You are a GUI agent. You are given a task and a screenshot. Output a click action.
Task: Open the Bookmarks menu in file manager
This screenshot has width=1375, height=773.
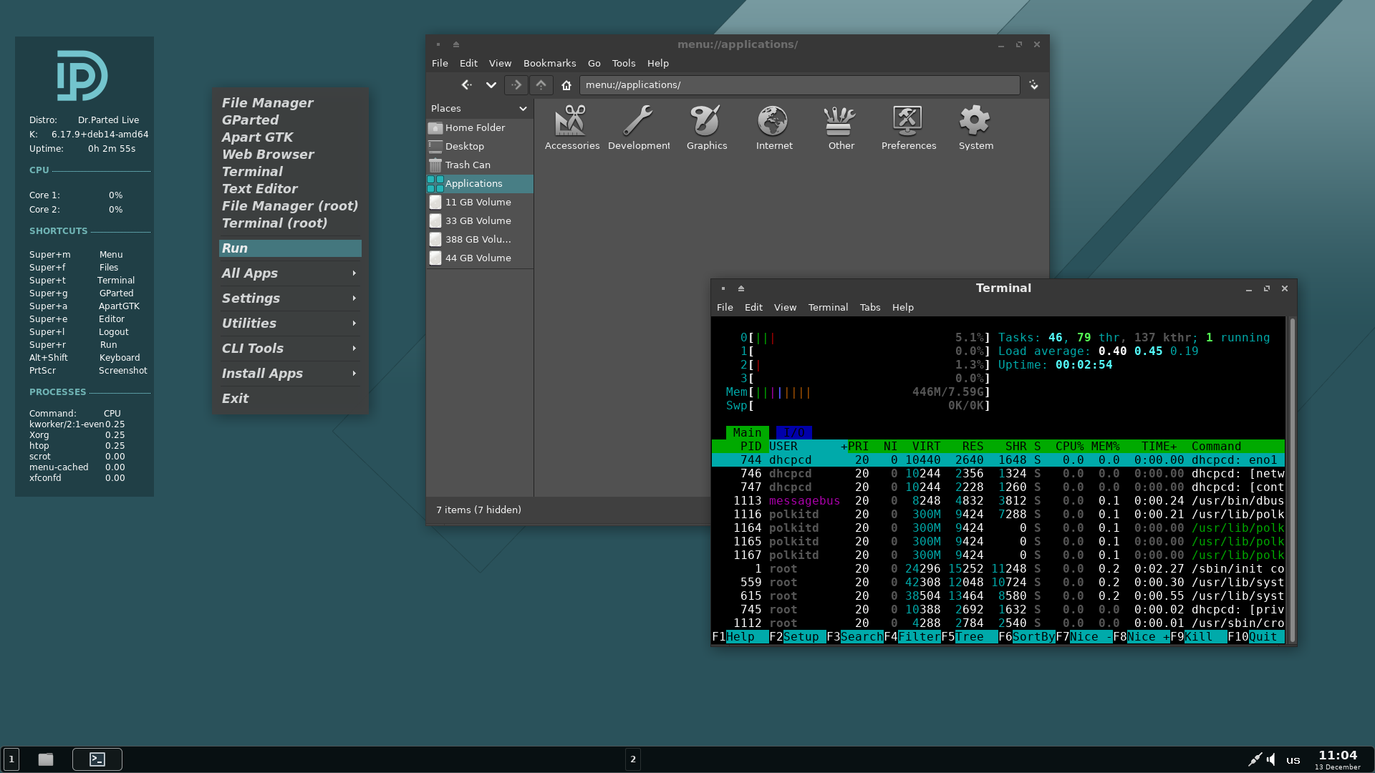coord(549,63)
